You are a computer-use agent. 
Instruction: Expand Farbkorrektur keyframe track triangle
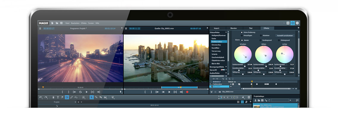pos(210,84)
